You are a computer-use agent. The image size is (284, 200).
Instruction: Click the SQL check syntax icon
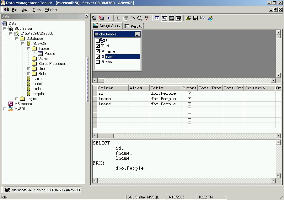click(x=147, y=18)
